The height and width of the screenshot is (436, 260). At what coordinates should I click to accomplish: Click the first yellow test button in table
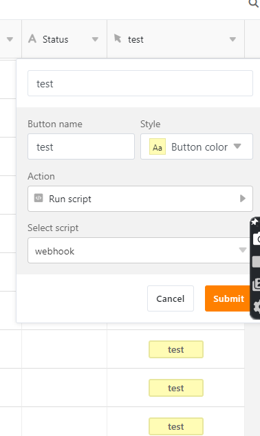tap(176, 349)
